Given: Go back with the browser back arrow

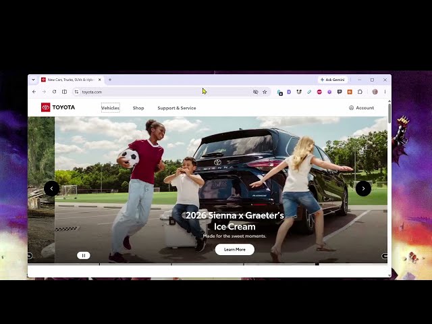Looking at the screenshot, I should tap(34, 92).
